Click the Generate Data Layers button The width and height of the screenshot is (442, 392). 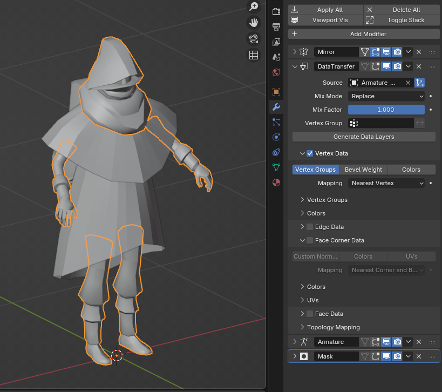click(363, 137)
